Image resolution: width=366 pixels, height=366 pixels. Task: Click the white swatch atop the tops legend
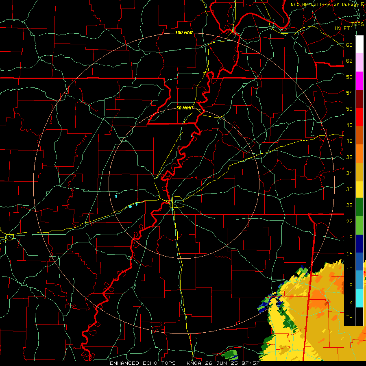click(x=359, y=45)
